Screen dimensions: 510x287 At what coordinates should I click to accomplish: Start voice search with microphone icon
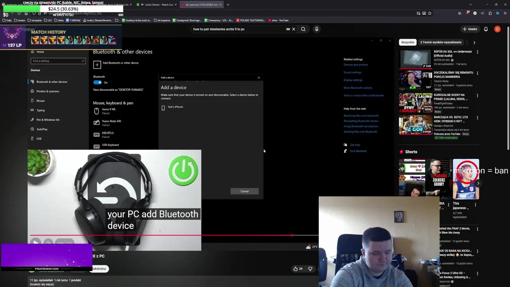click(x=317, y=29)
